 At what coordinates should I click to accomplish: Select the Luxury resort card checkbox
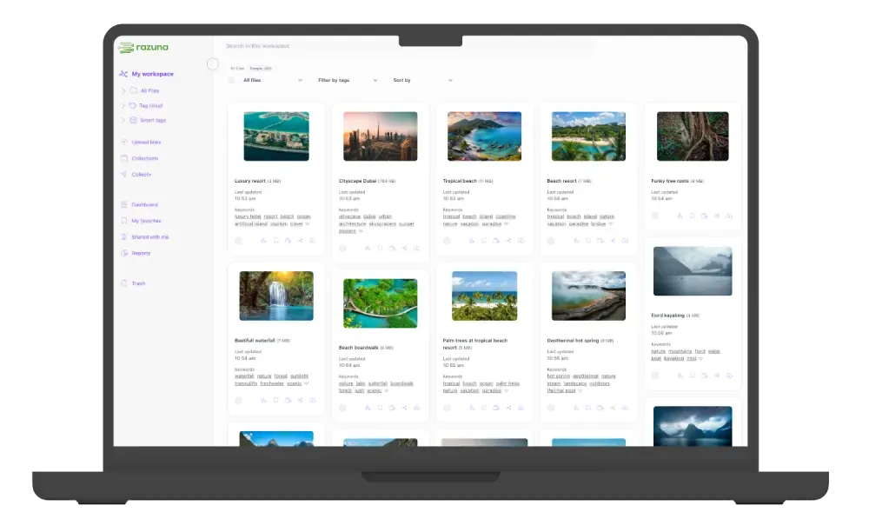pyautogui.click(x=238, y=241)
